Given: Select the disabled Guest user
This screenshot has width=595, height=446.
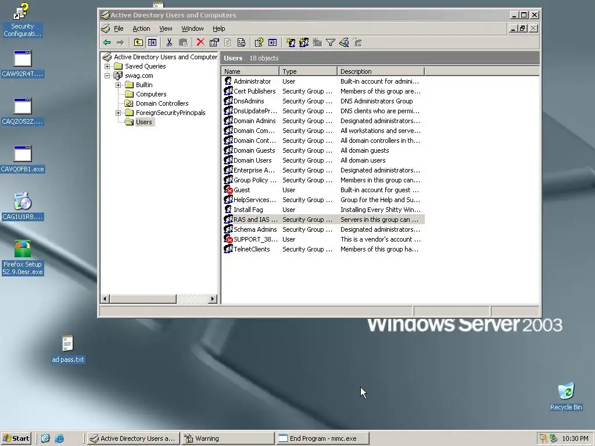Looking at the screenshot, I should click(324, 190).
